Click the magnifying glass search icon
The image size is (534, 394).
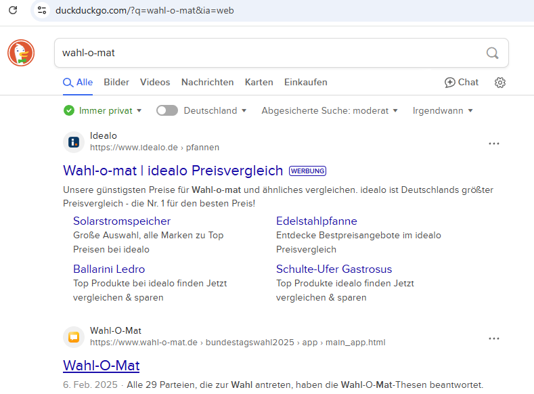pyautogui.click(x=492, y=53)
